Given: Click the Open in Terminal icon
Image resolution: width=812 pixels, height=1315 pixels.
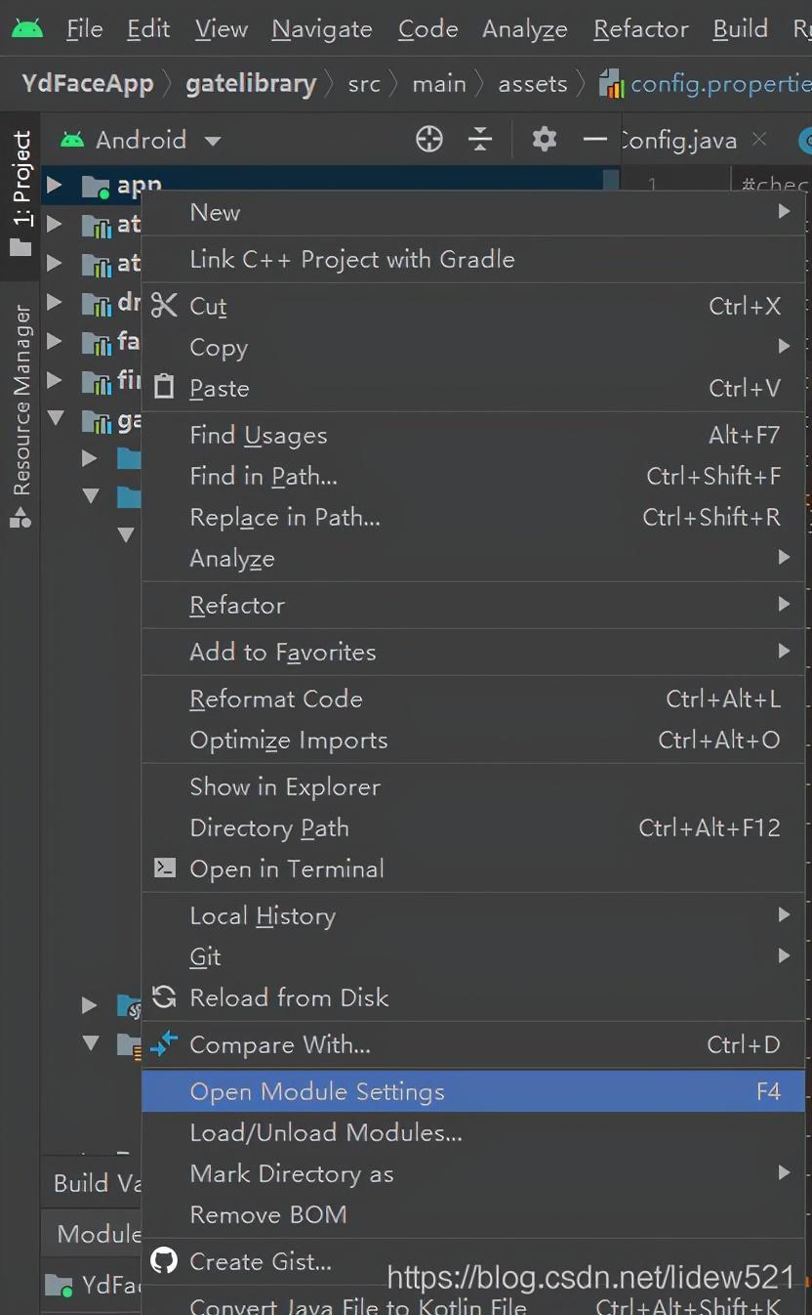Looking at the screenshot, I should coord(164,868).
